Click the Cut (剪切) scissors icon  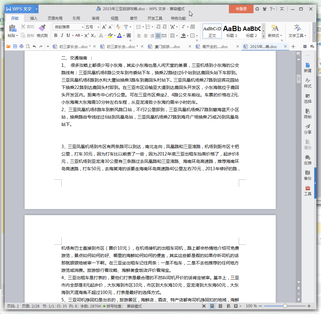click(23, 27)
